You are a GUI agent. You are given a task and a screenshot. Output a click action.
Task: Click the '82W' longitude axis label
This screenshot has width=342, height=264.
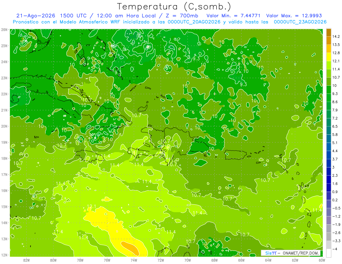click(27, 260)
